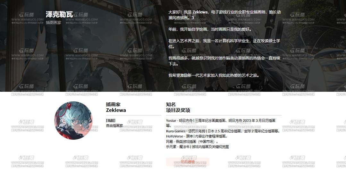Click the pink button below the projects list
346x172 pixels.
click(x=188, y=162)
